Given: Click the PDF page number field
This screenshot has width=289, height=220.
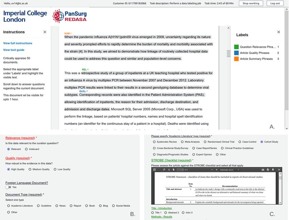Looking at the screenshot, I should pyautogui.click(x=180, y=170).
